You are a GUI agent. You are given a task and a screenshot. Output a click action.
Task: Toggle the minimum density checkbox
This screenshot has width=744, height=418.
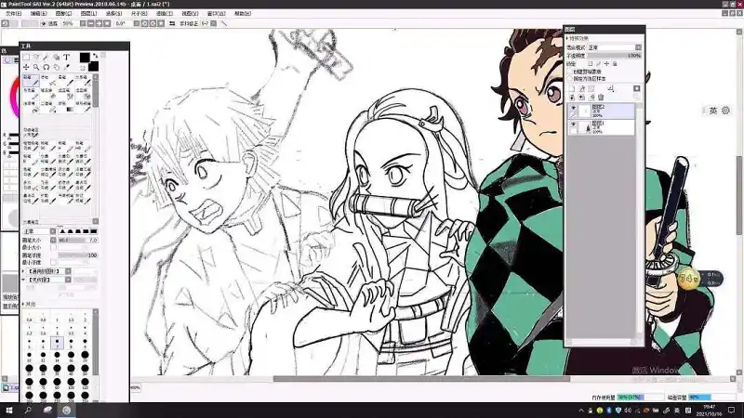[53, 262]
